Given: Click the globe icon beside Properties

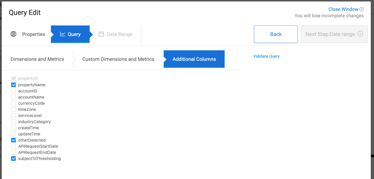Looking at the screenshot, I should (13, 34).
